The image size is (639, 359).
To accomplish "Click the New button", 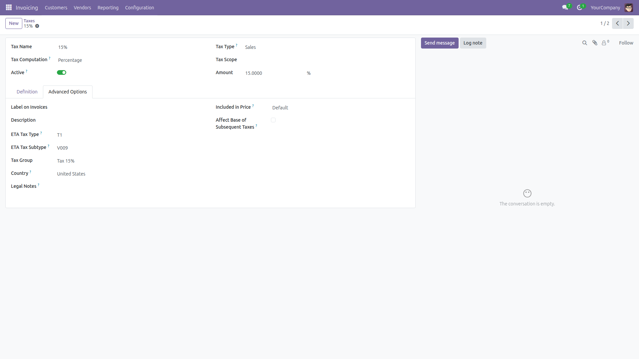I will coord(14,23).
